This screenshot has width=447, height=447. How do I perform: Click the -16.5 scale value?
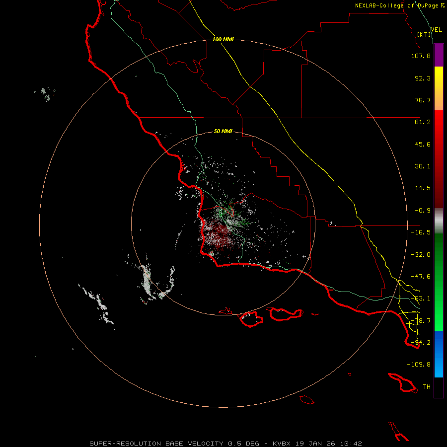pyautogui.click(x=421, y=232)
